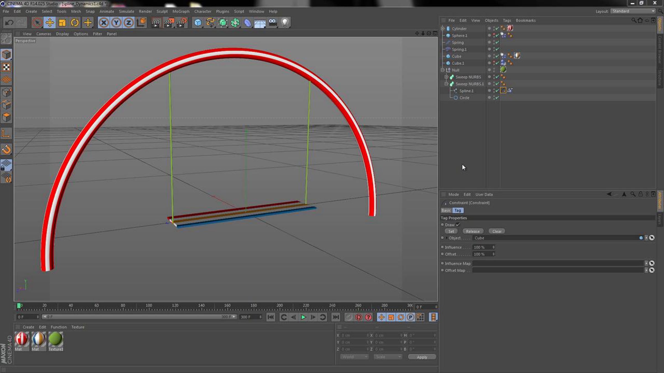Add a camera object

(x=273, y=23)
